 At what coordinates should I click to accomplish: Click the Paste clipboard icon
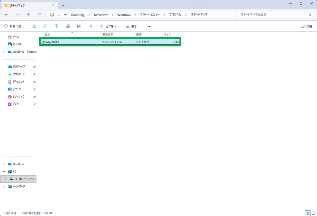(56, 26)
